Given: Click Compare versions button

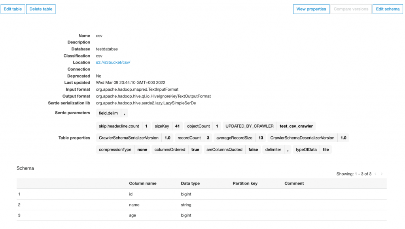Looking at the screenshot, I should [351, 9].
